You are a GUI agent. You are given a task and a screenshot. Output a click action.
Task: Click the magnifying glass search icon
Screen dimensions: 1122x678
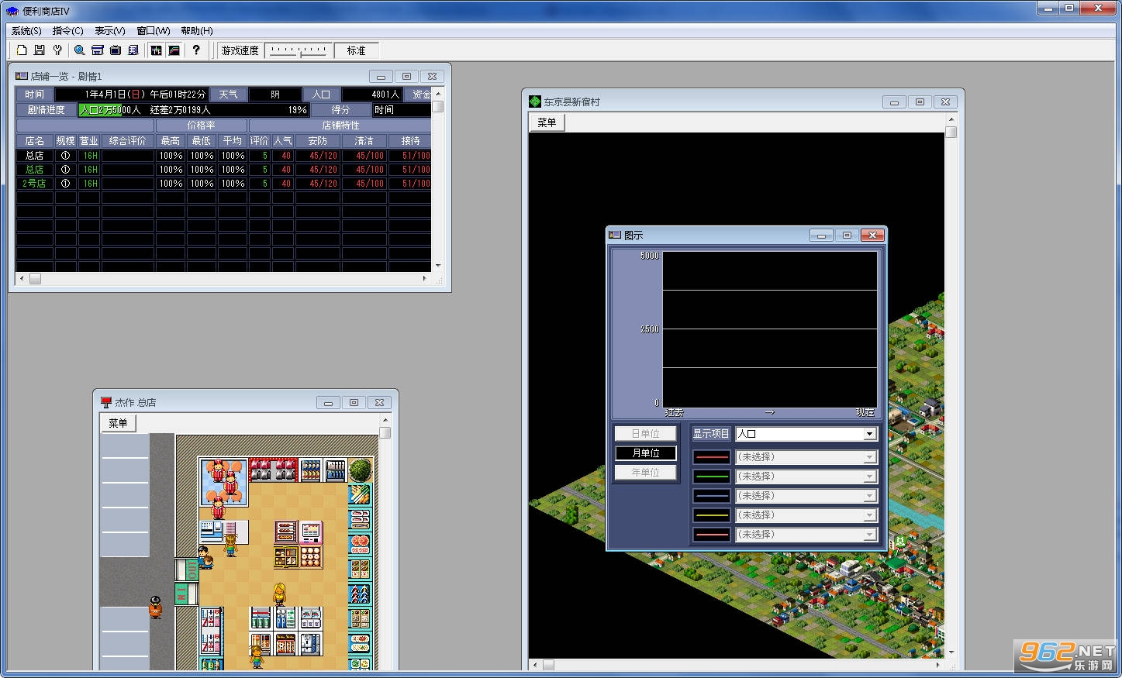79,50
